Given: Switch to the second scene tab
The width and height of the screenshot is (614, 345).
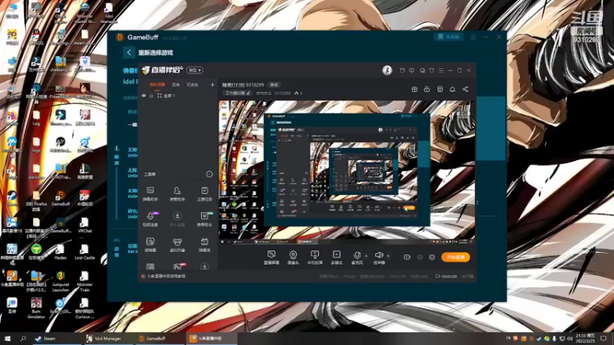Looking at the screenshot, I should coord(176,84).
